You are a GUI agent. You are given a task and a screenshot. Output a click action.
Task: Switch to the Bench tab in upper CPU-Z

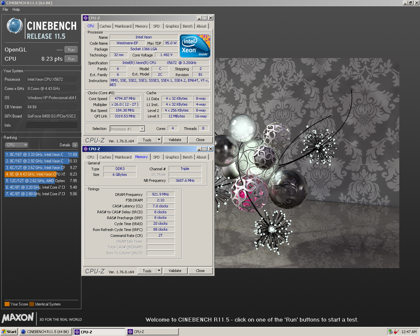(x=188, y=26)
